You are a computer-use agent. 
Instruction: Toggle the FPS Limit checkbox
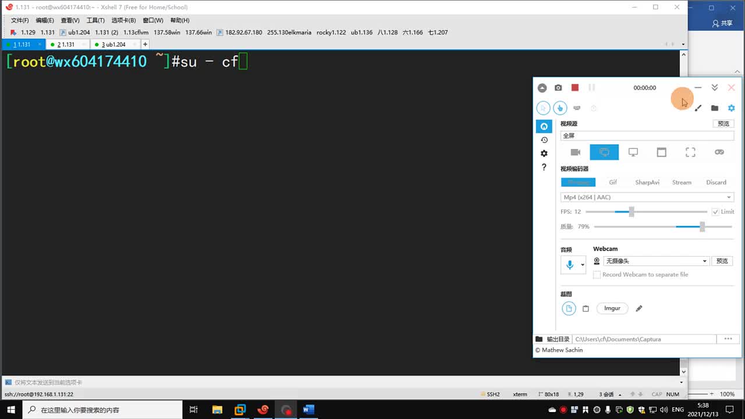[x=715, y=212]
